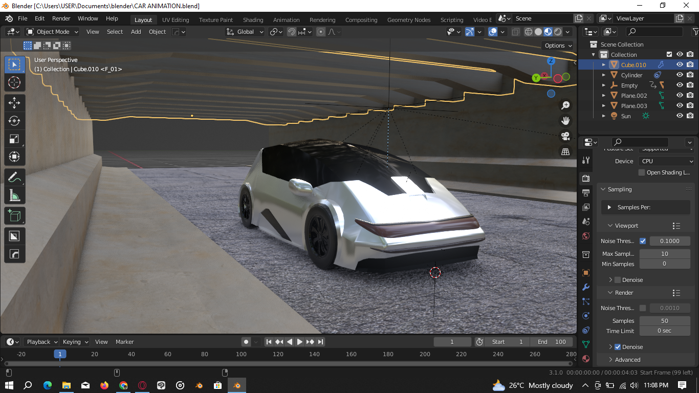
Task: Pick the Annotate tool
Action: tap(14, 177)
